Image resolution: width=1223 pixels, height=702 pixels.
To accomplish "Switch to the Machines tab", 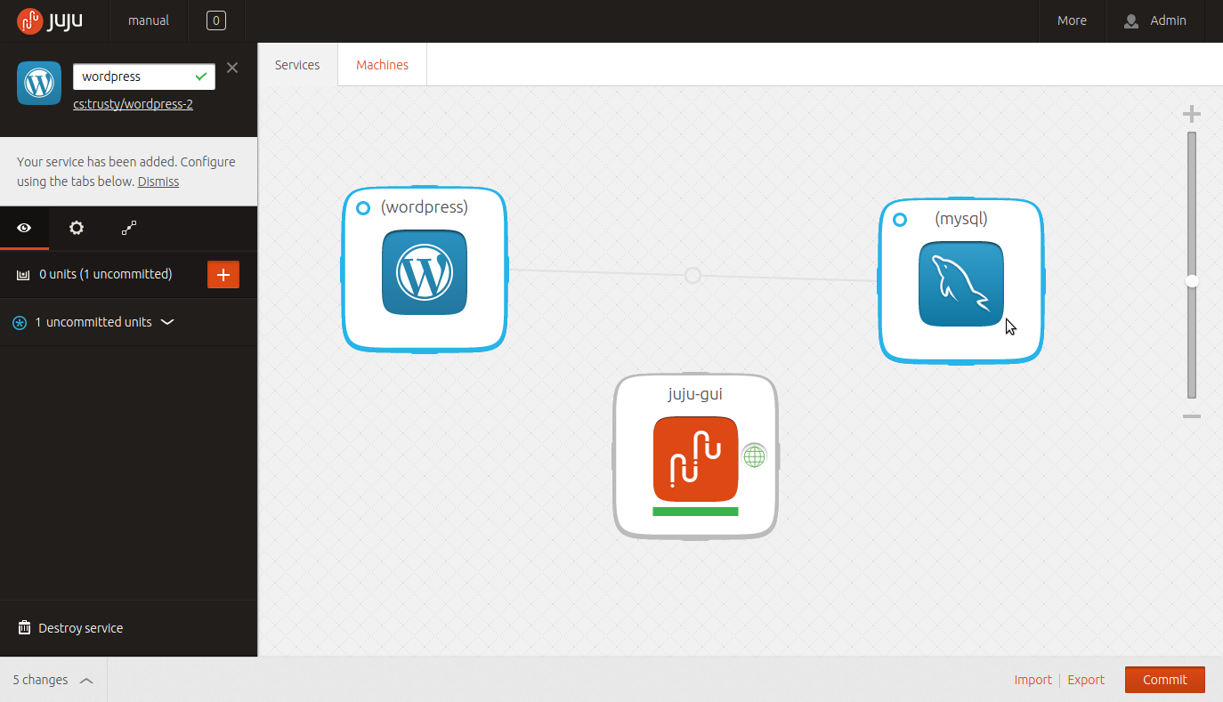I will click(x=383, y=65).
